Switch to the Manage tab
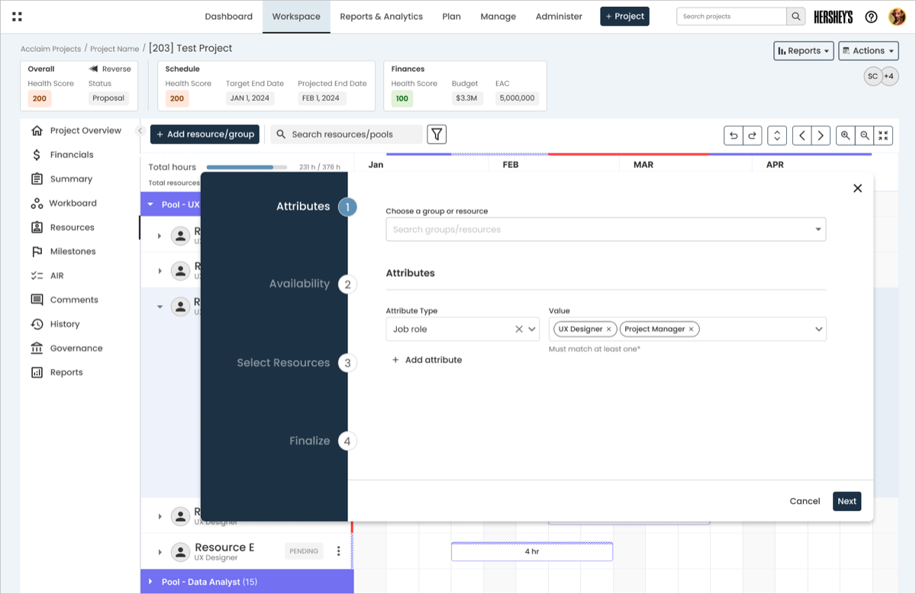The image size is (916, 594). 498,17
